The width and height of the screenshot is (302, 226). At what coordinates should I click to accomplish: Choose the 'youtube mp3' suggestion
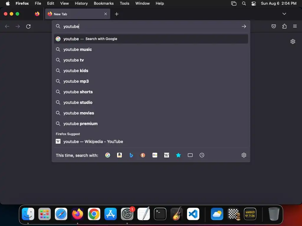(x=151, y=81)
